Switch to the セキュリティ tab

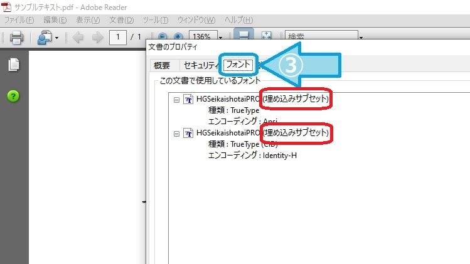[201, 65]
